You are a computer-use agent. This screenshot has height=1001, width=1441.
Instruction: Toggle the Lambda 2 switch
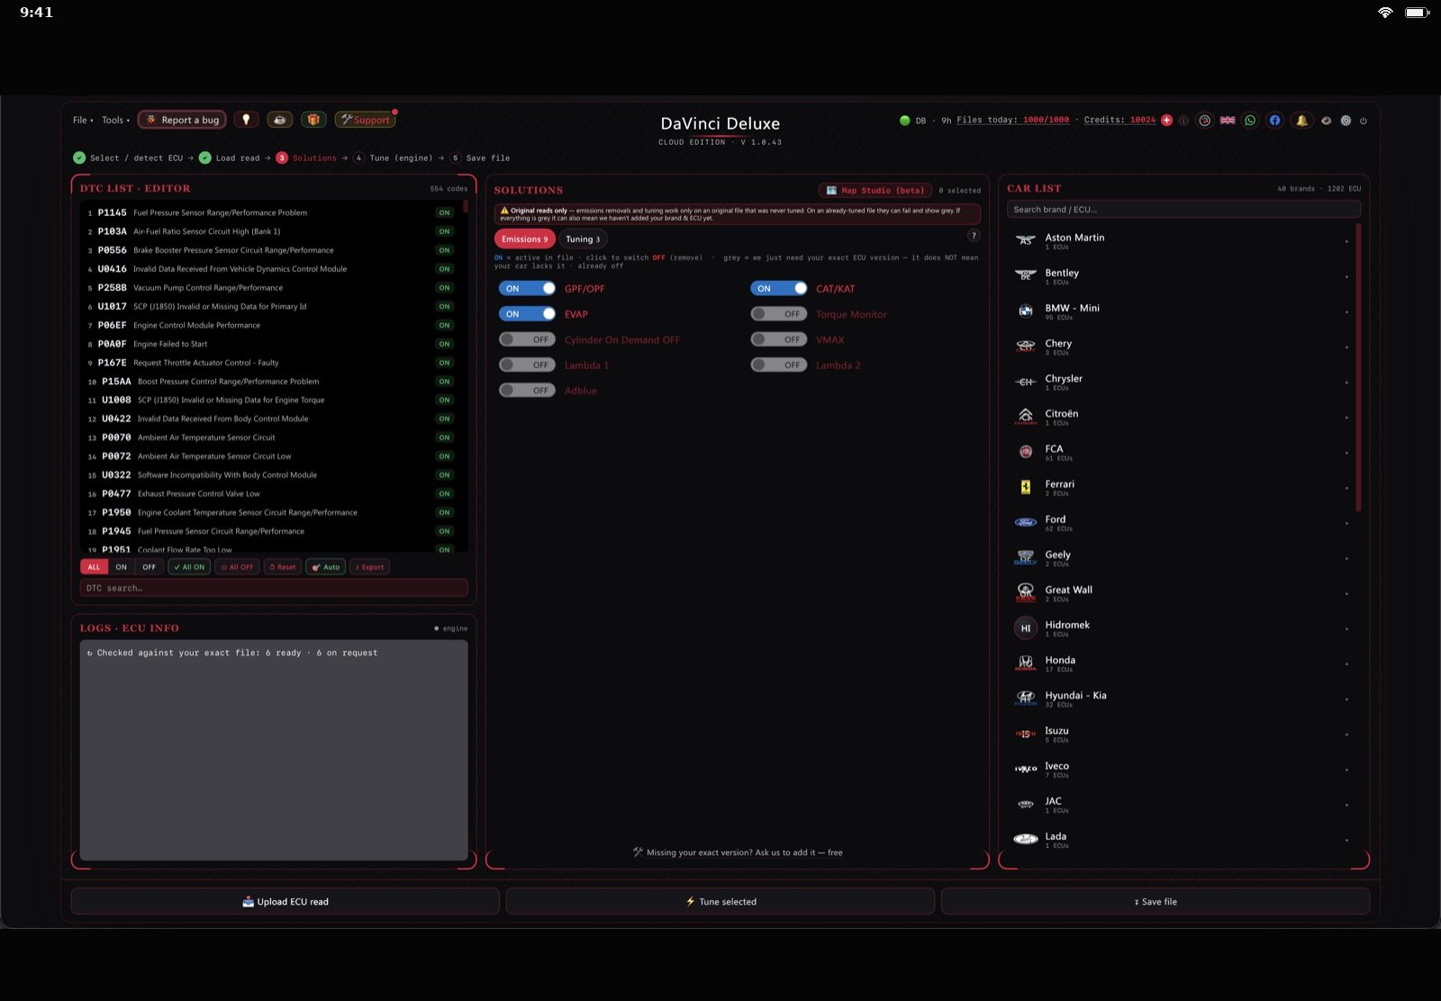click(x=778, y=365)
